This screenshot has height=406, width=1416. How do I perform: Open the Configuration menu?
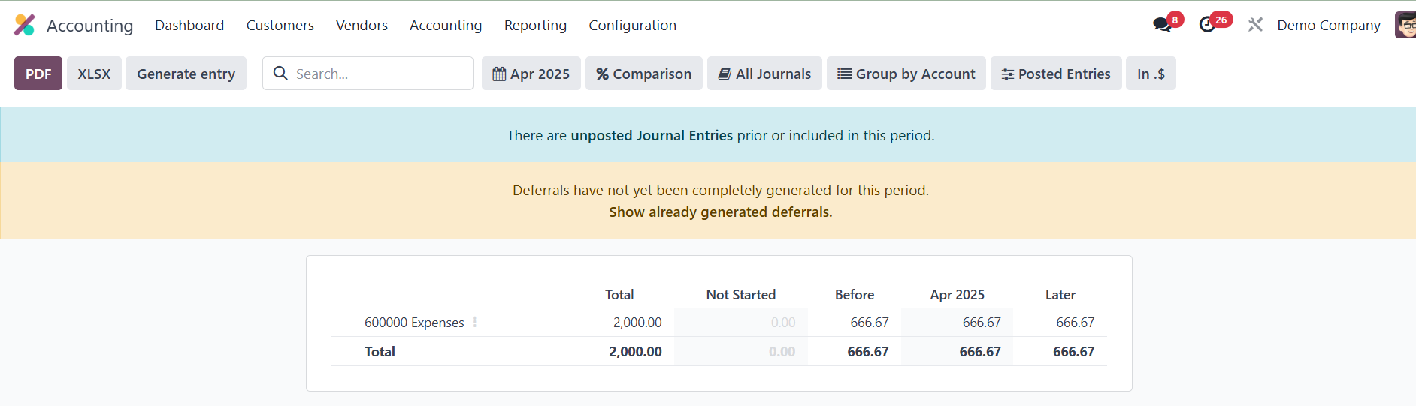[632, 26]
